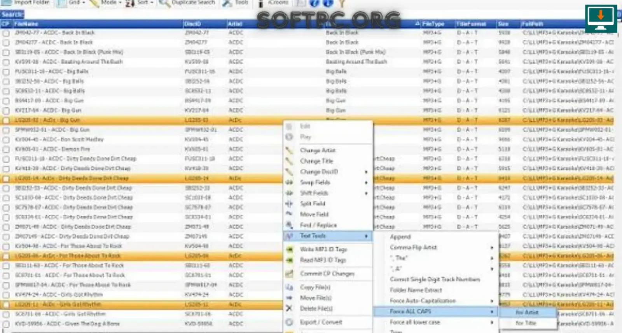Click the Export / Convert icon
Screen dimensions: 622x333
point(289,323)
